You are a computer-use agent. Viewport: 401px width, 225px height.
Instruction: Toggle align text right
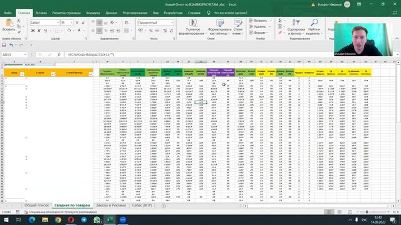coord(106,31)
